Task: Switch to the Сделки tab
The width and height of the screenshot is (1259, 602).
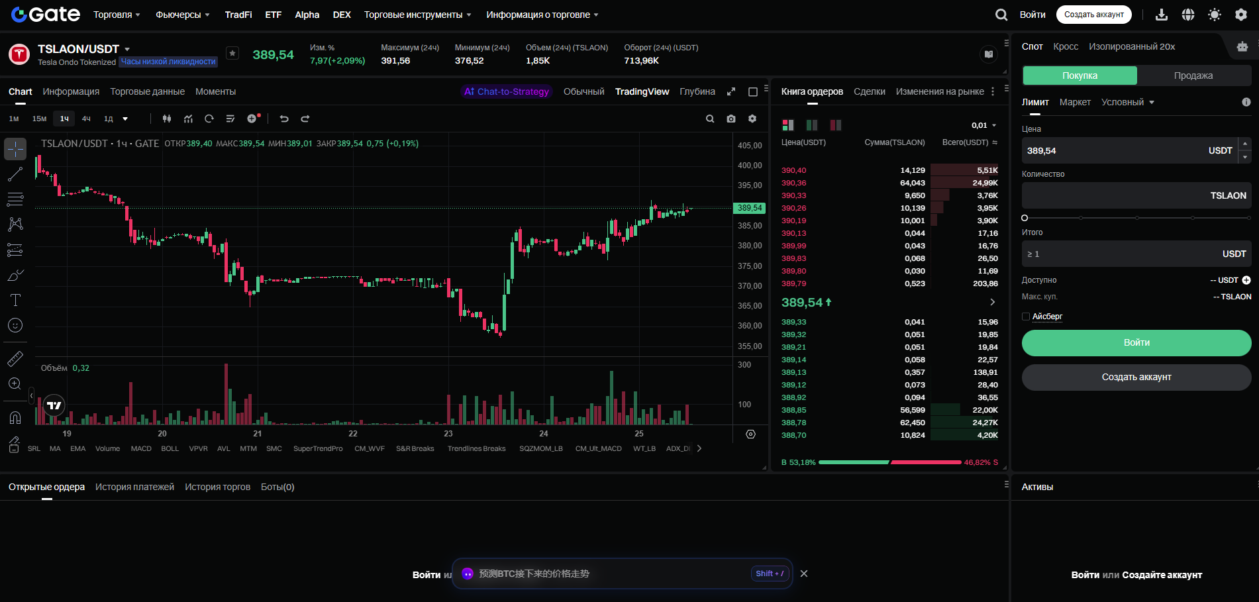Action: pyautogui.click(x=869, y=91)
